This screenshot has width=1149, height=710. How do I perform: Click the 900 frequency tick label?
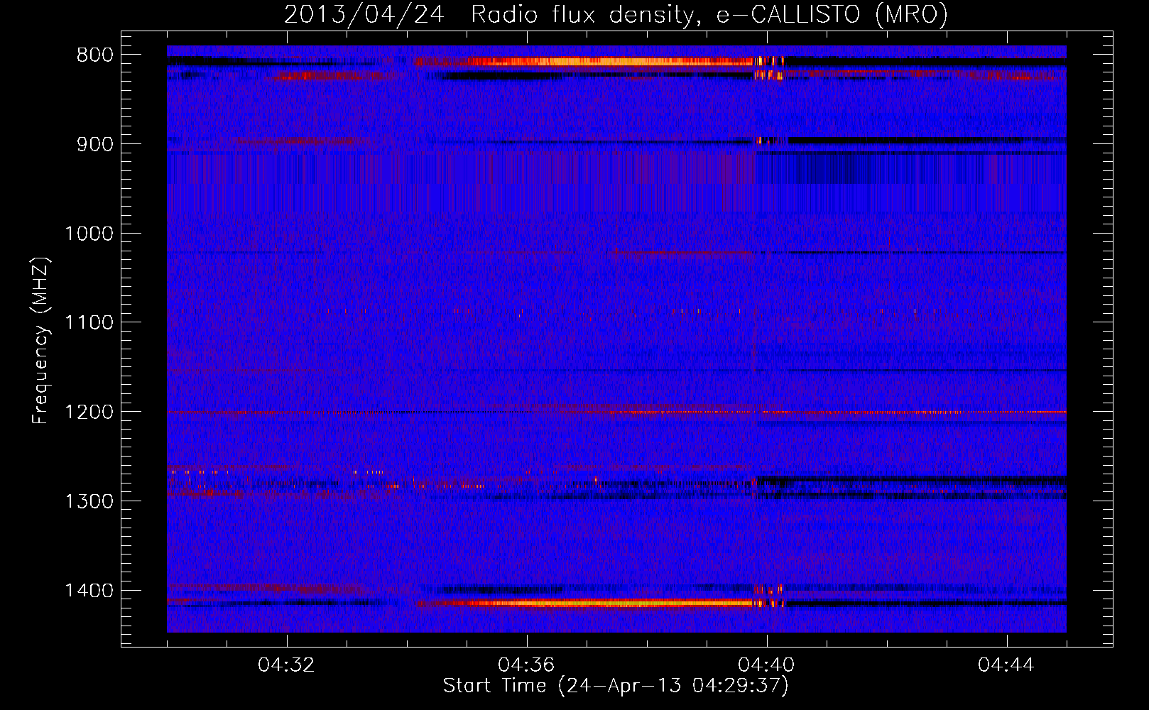click(95, 144)
